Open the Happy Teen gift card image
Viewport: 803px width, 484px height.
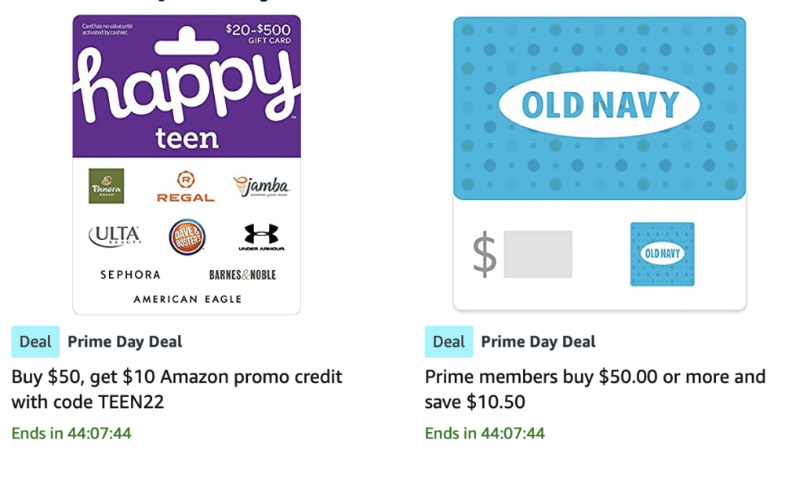(187, 86)
